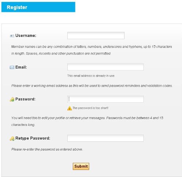Screen dimensions: 182x177
Task: Focus the Username text field
Action: point(96,36)
